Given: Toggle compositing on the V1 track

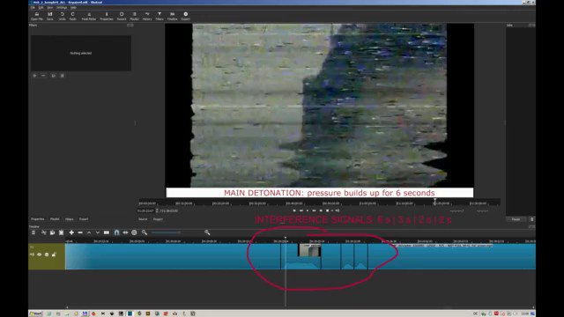Looking at the screenshot, I should (47, 254).
